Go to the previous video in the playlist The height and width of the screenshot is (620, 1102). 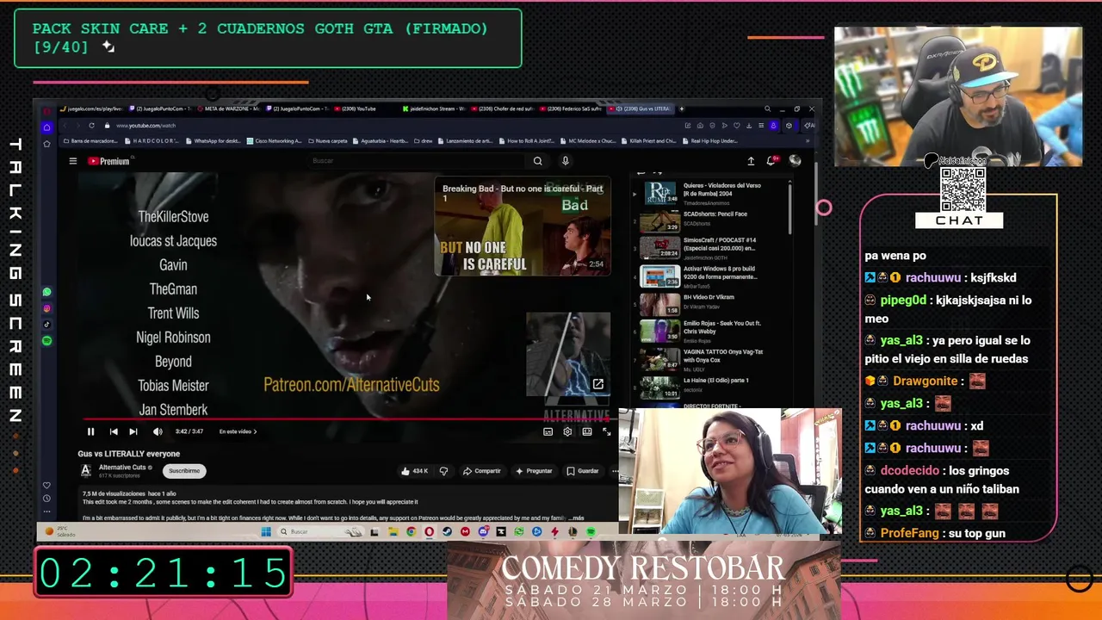[x=114, y=431]
